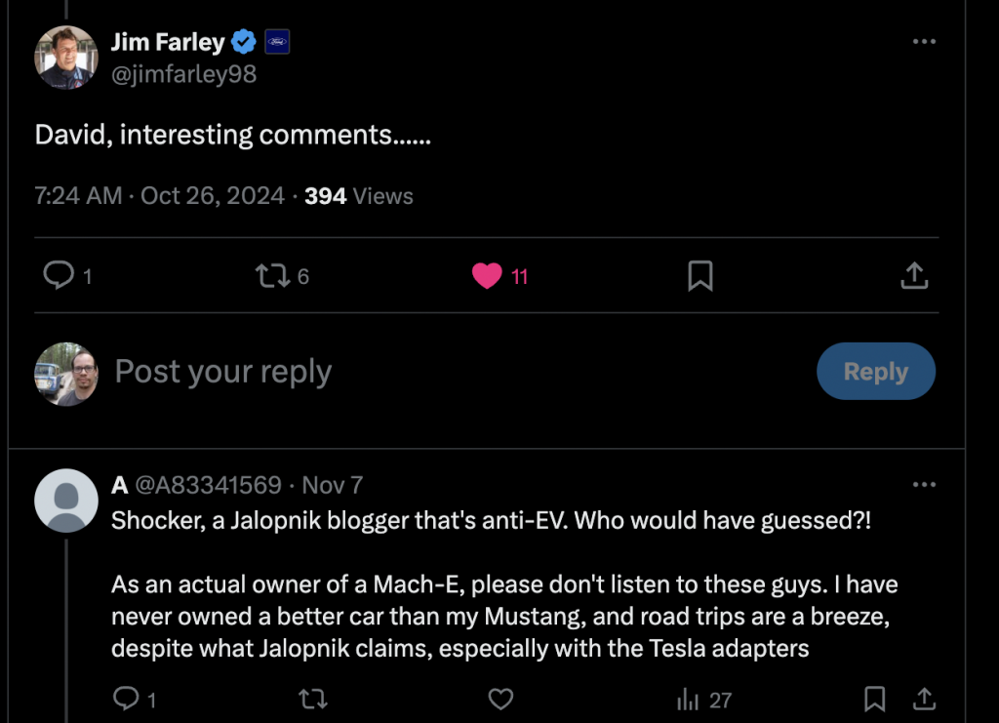Viewport: 999px width, 723px height.
Task: Like the reply from user A
Action: coord(500,699)
